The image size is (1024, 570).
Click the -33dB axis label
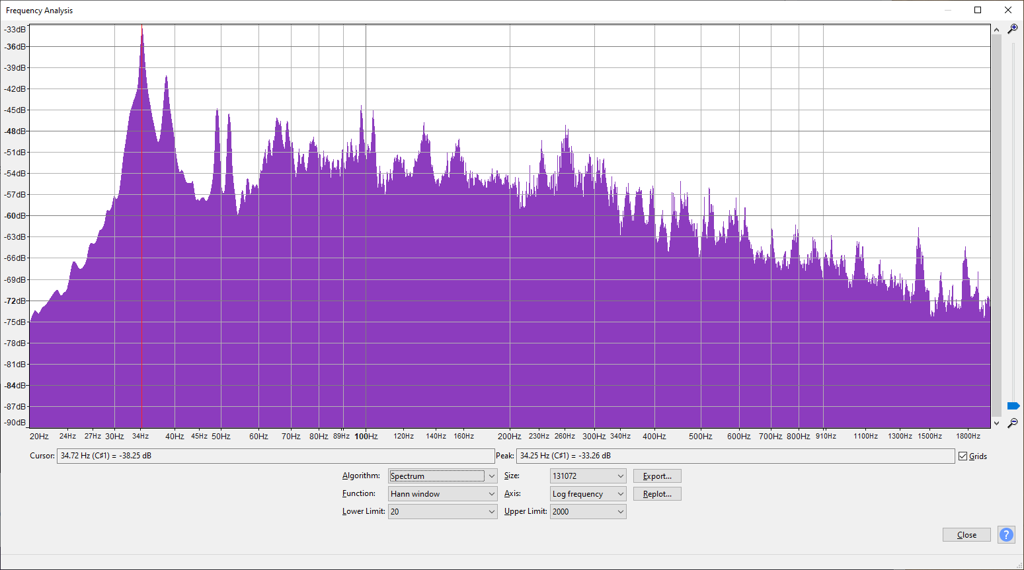[16, 30]
